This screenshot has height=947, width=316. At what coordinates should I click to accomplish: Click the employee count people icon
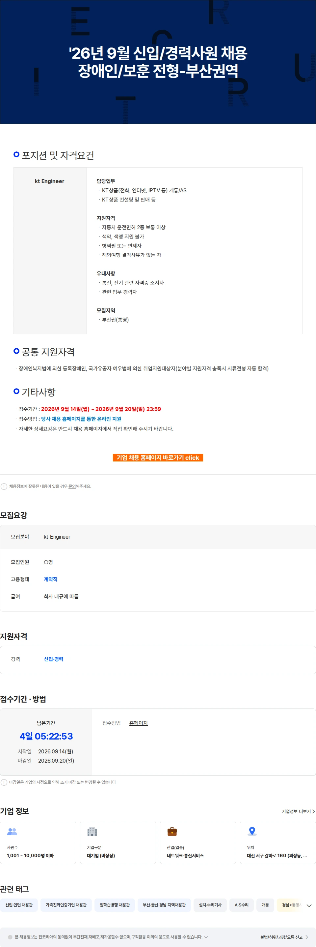coord(12,831)
